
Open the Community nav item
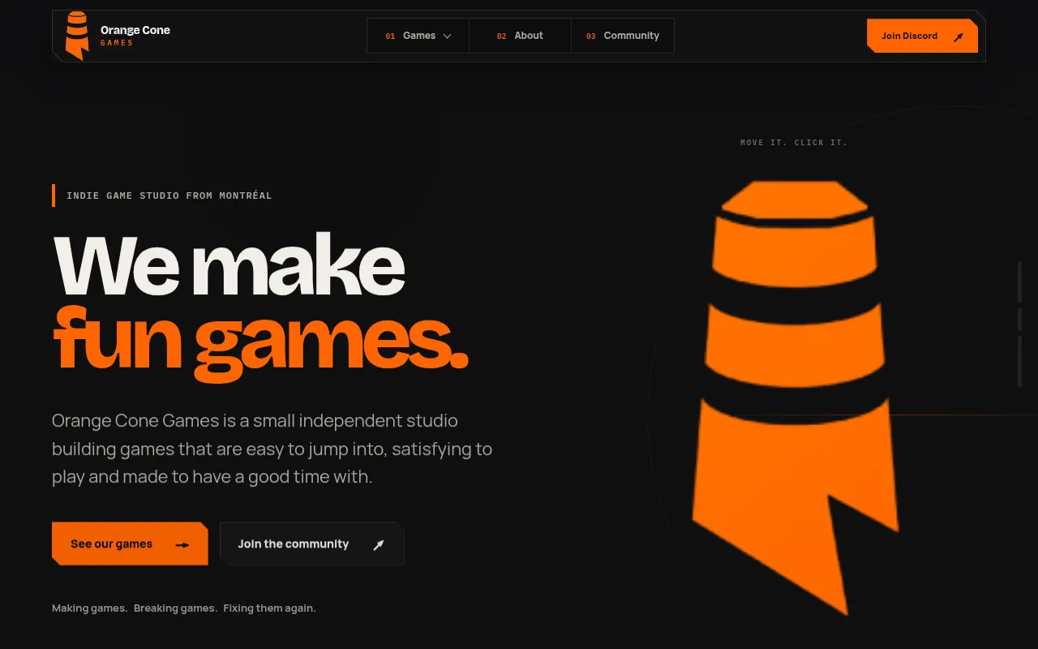(x=623, y=36)
